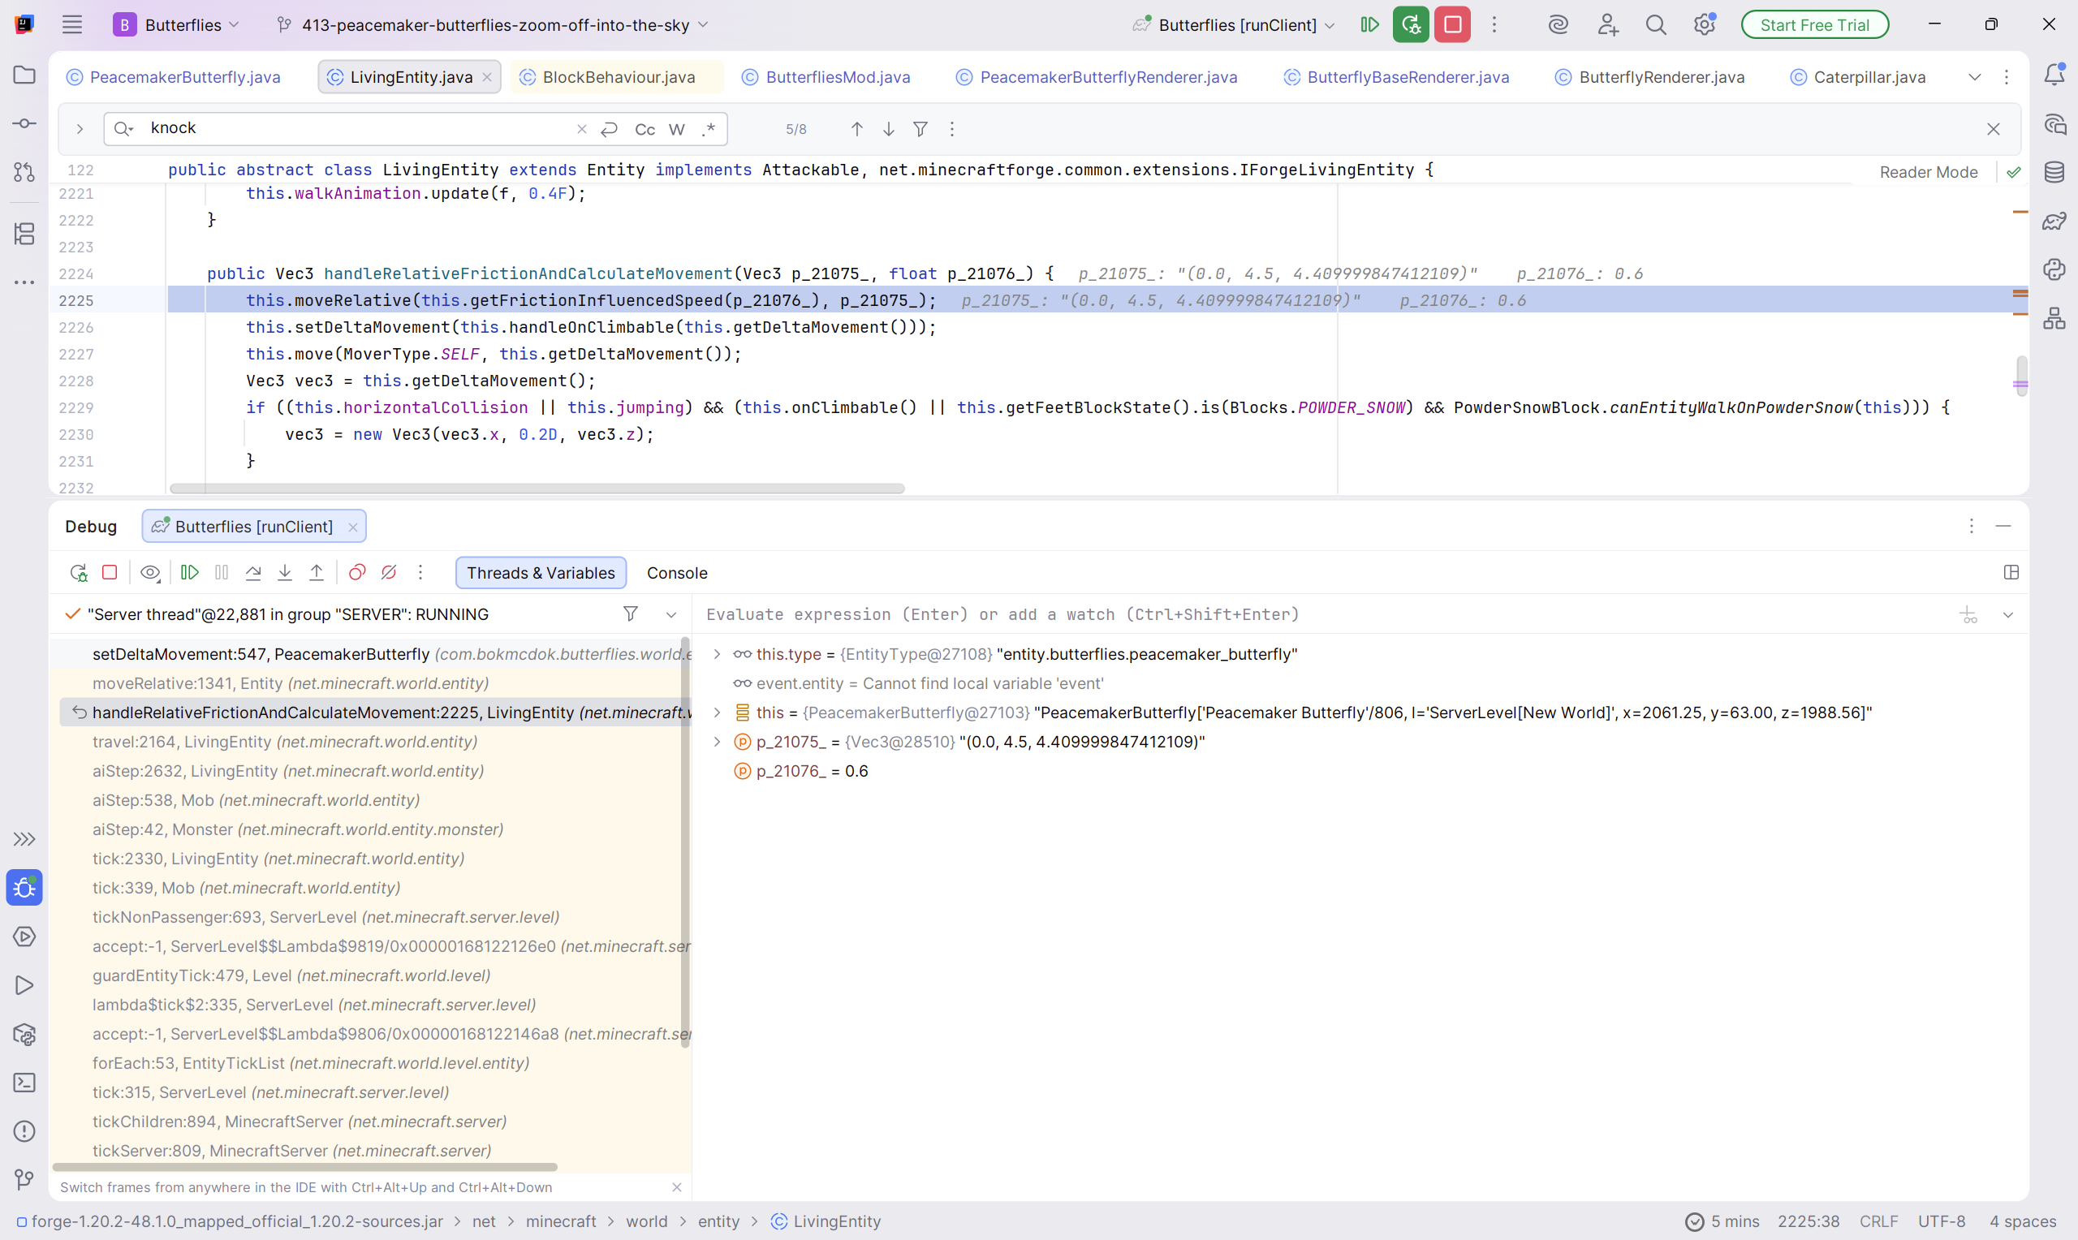The image size is (2078, 1240).
Task: Toggle Match Case (Cc) search option
Action: pyautogui.click(x=645, y=129)
